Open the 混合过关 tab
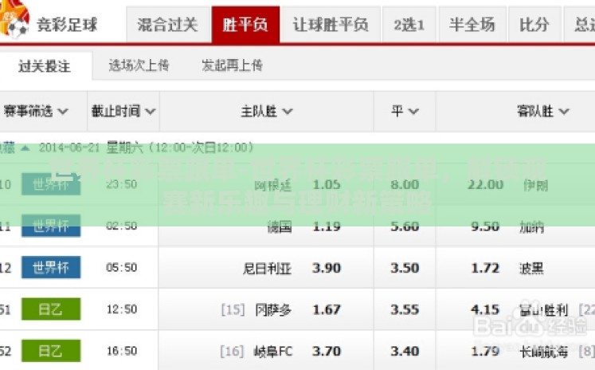 coord(168,25)
